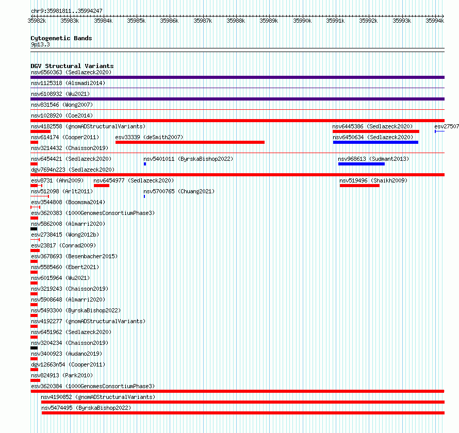Click the 35993k ruler tick label
The width and height of the screenshot is (459, 433).
[402, 21]
